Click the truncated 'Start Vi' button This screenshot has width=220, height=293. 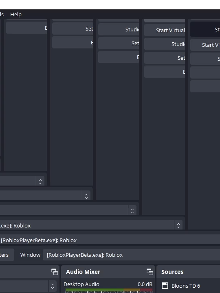pyautogui.click(x=205, y=45)
